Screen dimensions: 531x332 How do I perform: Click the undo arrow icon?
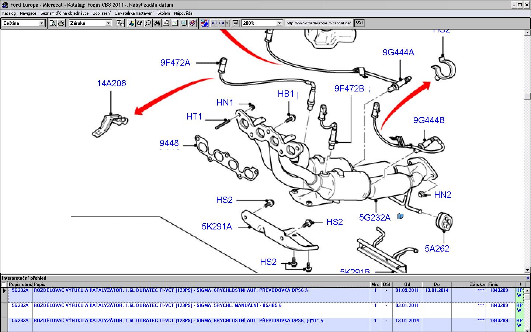click(214, 23)
